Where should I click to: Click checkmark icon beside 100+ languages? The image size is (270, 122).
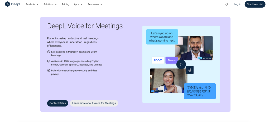49,61
